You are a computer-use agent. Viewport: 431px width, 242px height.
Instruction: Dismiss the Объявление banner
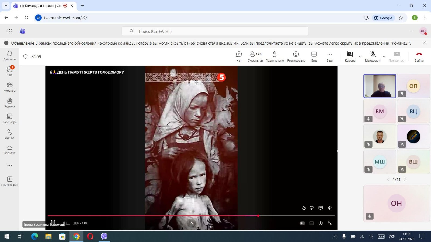pyautogui.click(x=424, y=43)
